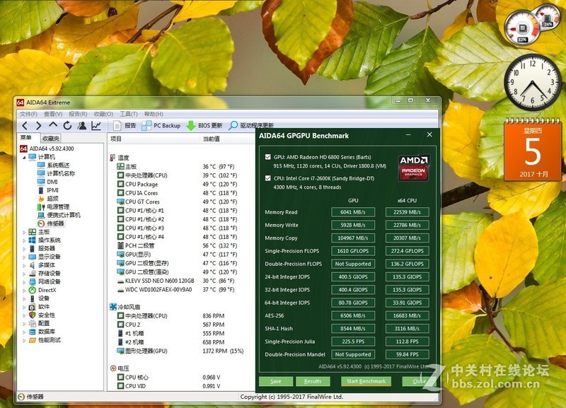The height and width of the screenshot is (408, 566).
Task: Switch to the 菜单 tab
Action: pyautogui.click(x=26, y=138)
